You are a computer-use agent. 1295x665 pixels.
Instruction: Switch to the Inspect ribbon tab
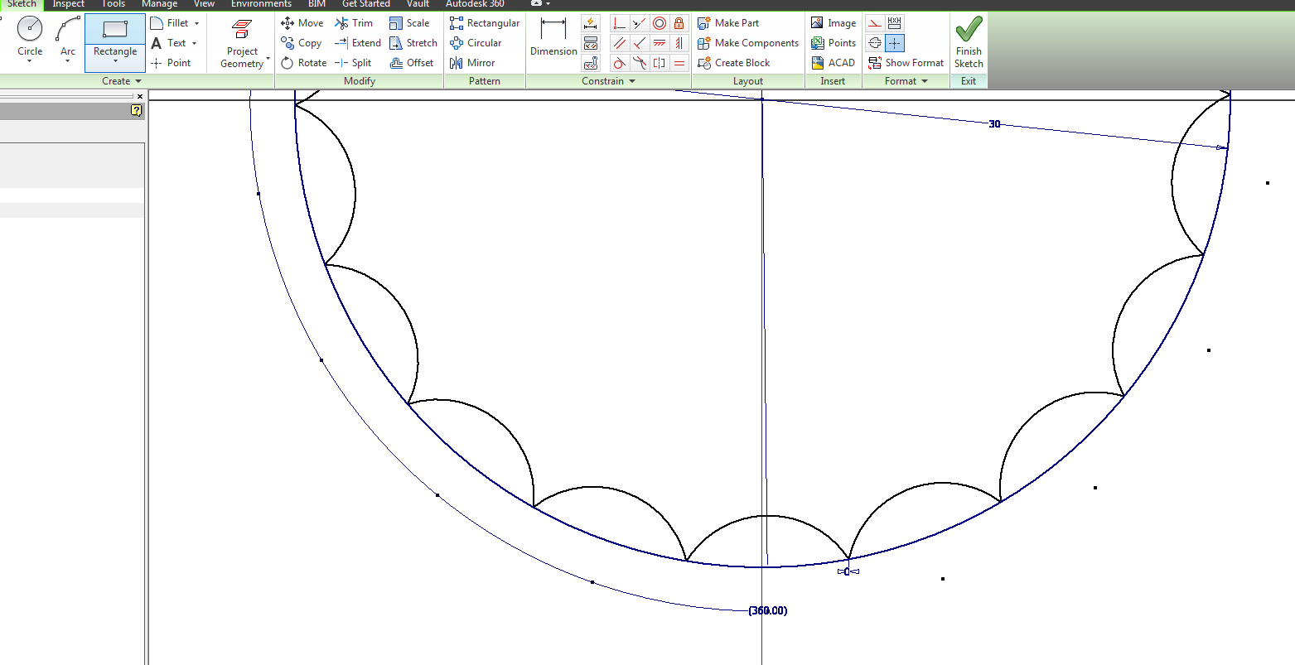(x=69, y=4)
